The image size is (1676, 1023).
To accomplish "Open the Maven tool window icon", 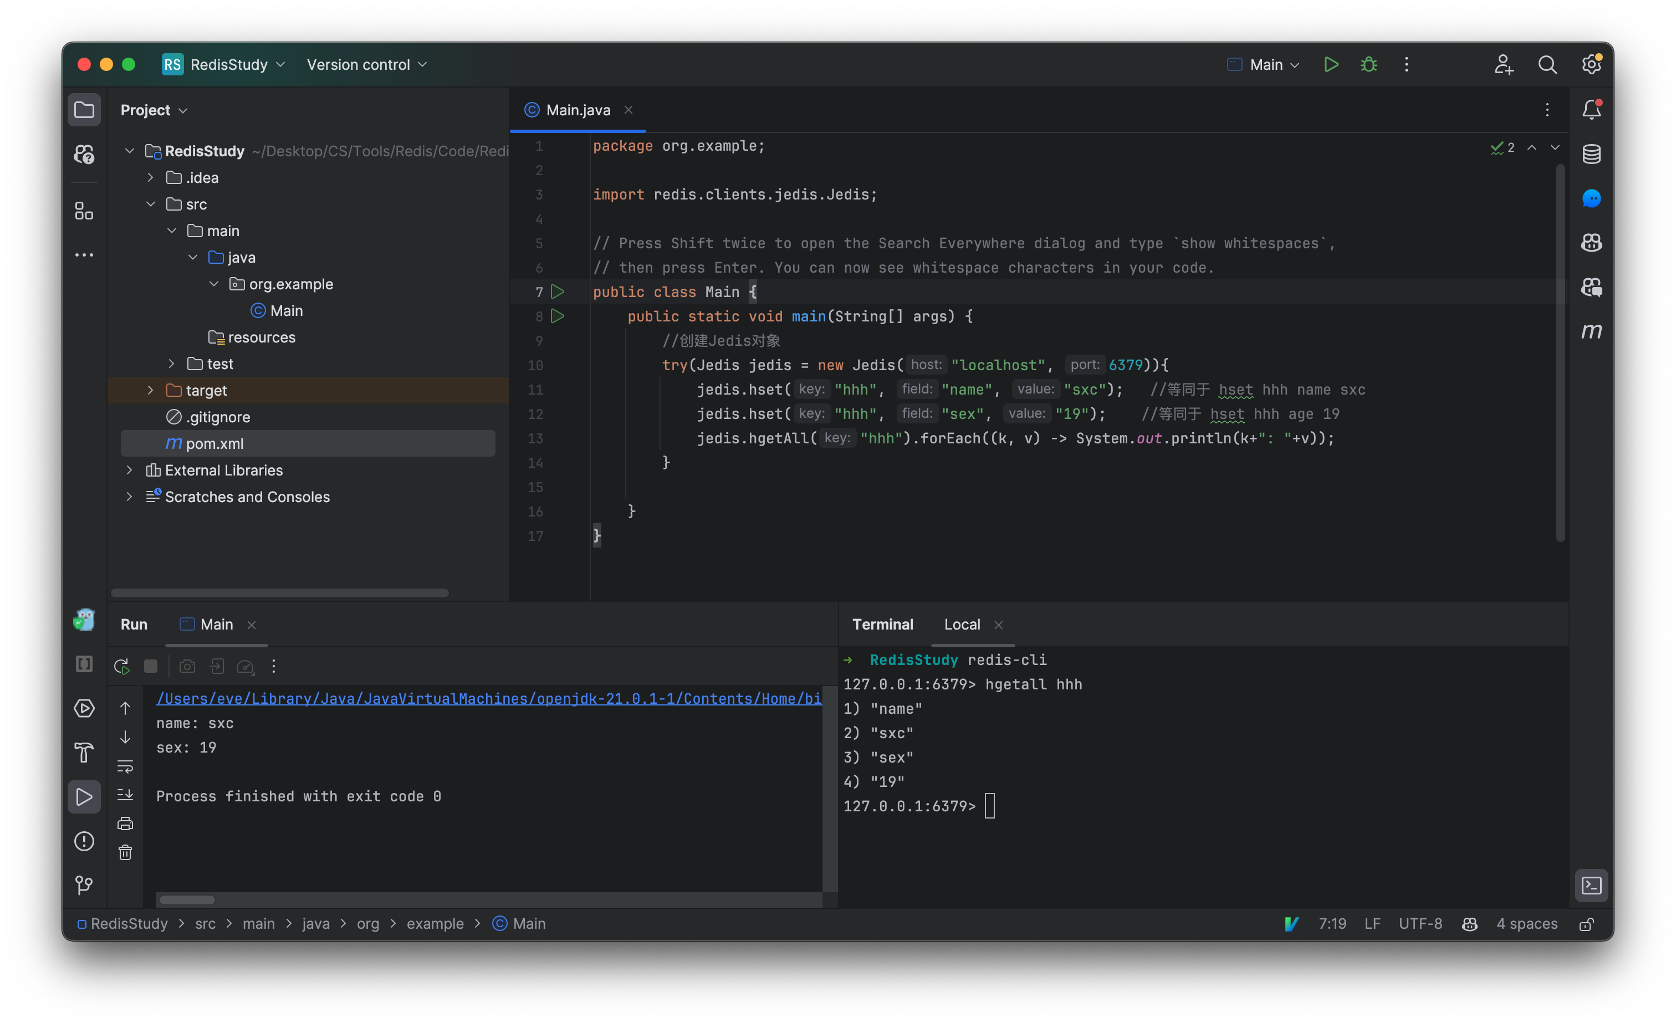I will pos(1591,331).
